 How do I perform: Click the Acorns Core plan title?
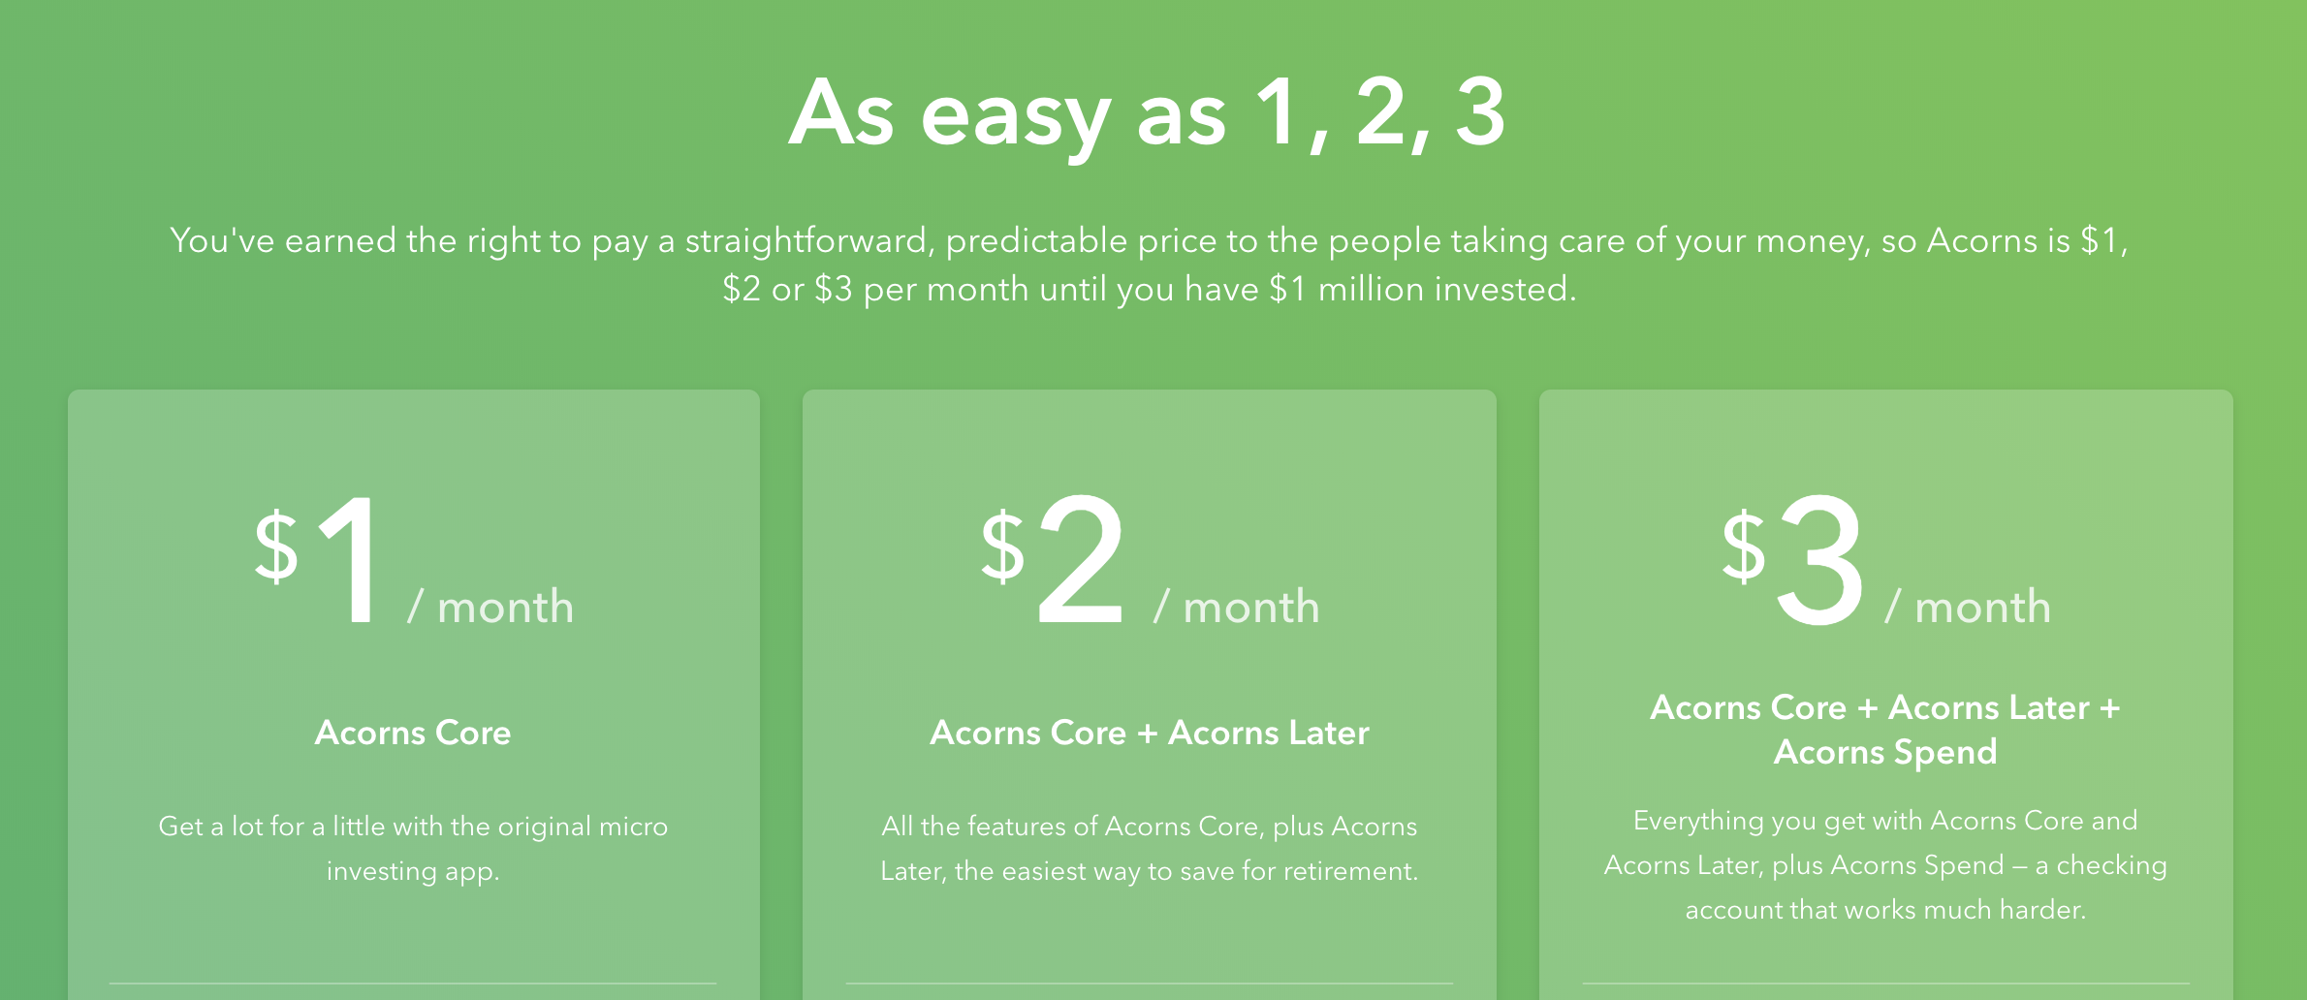point(413,733)
